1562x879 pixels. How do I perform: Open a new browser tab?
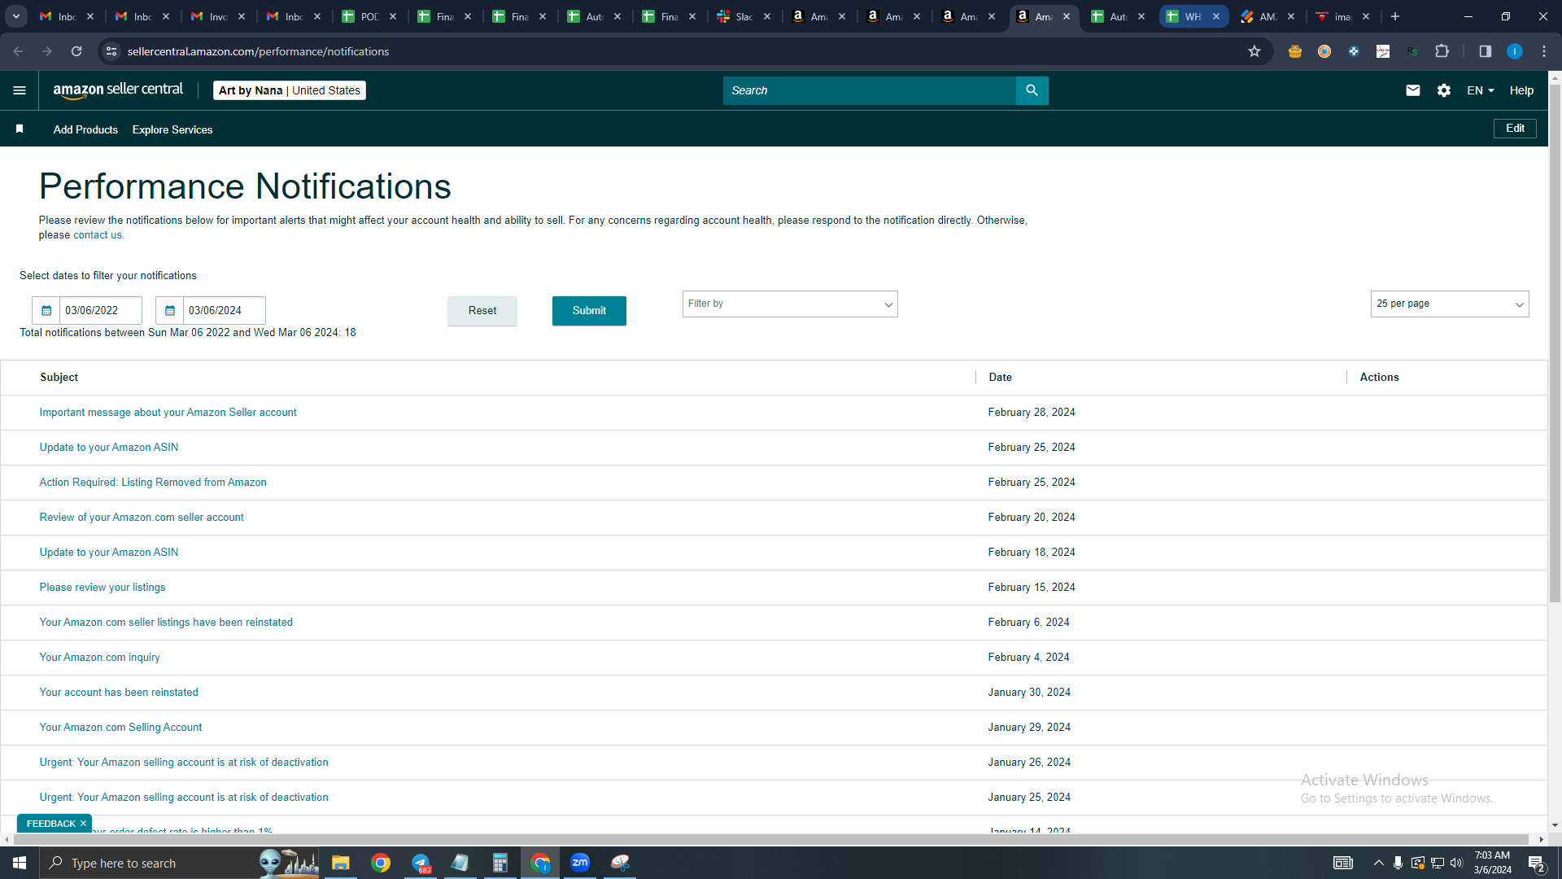coord(1395,16)
